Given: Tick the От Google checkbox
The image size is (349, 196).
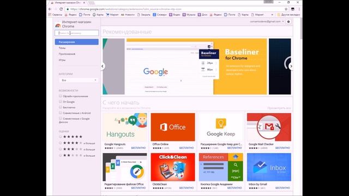Looking at the screenshot, I should pos(61,102).
